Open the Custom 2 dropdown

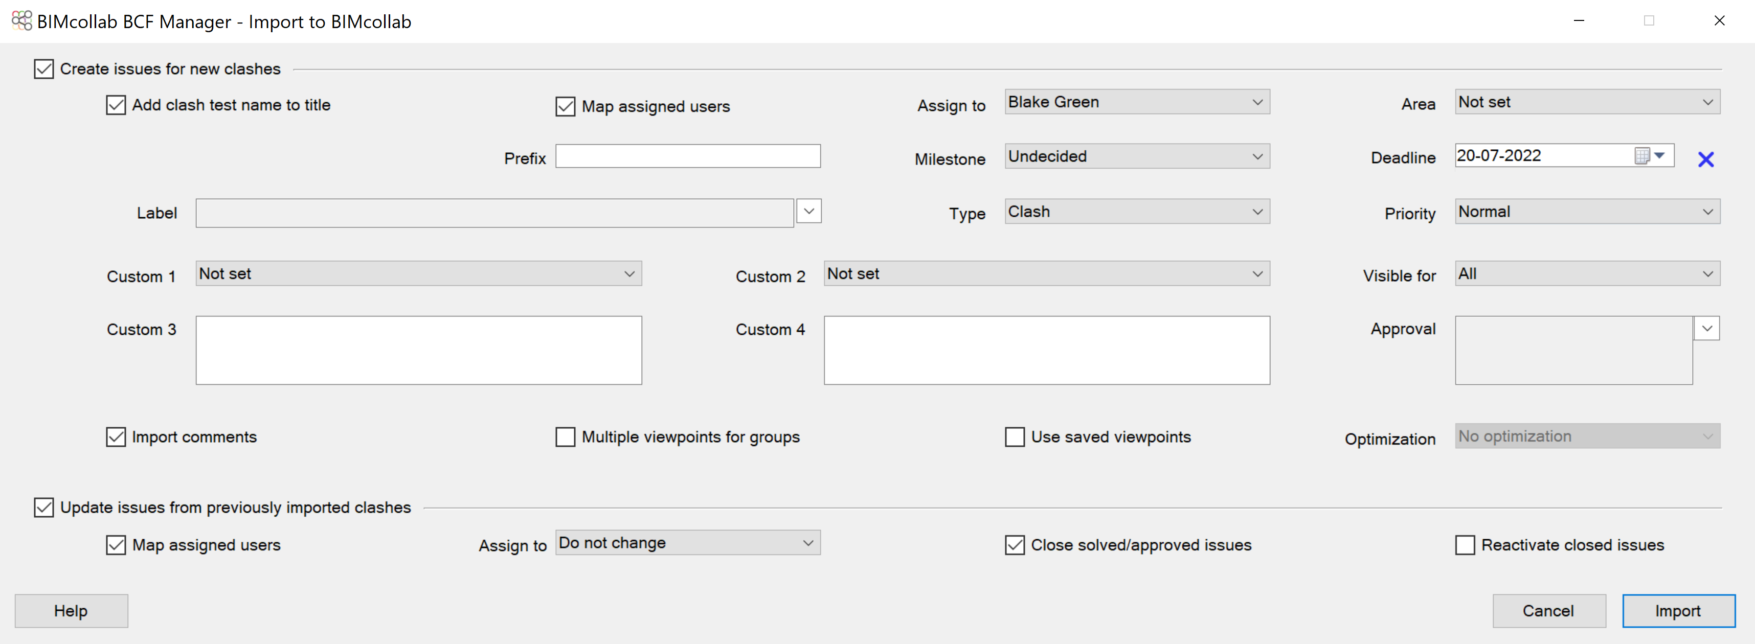(1046, 273)
